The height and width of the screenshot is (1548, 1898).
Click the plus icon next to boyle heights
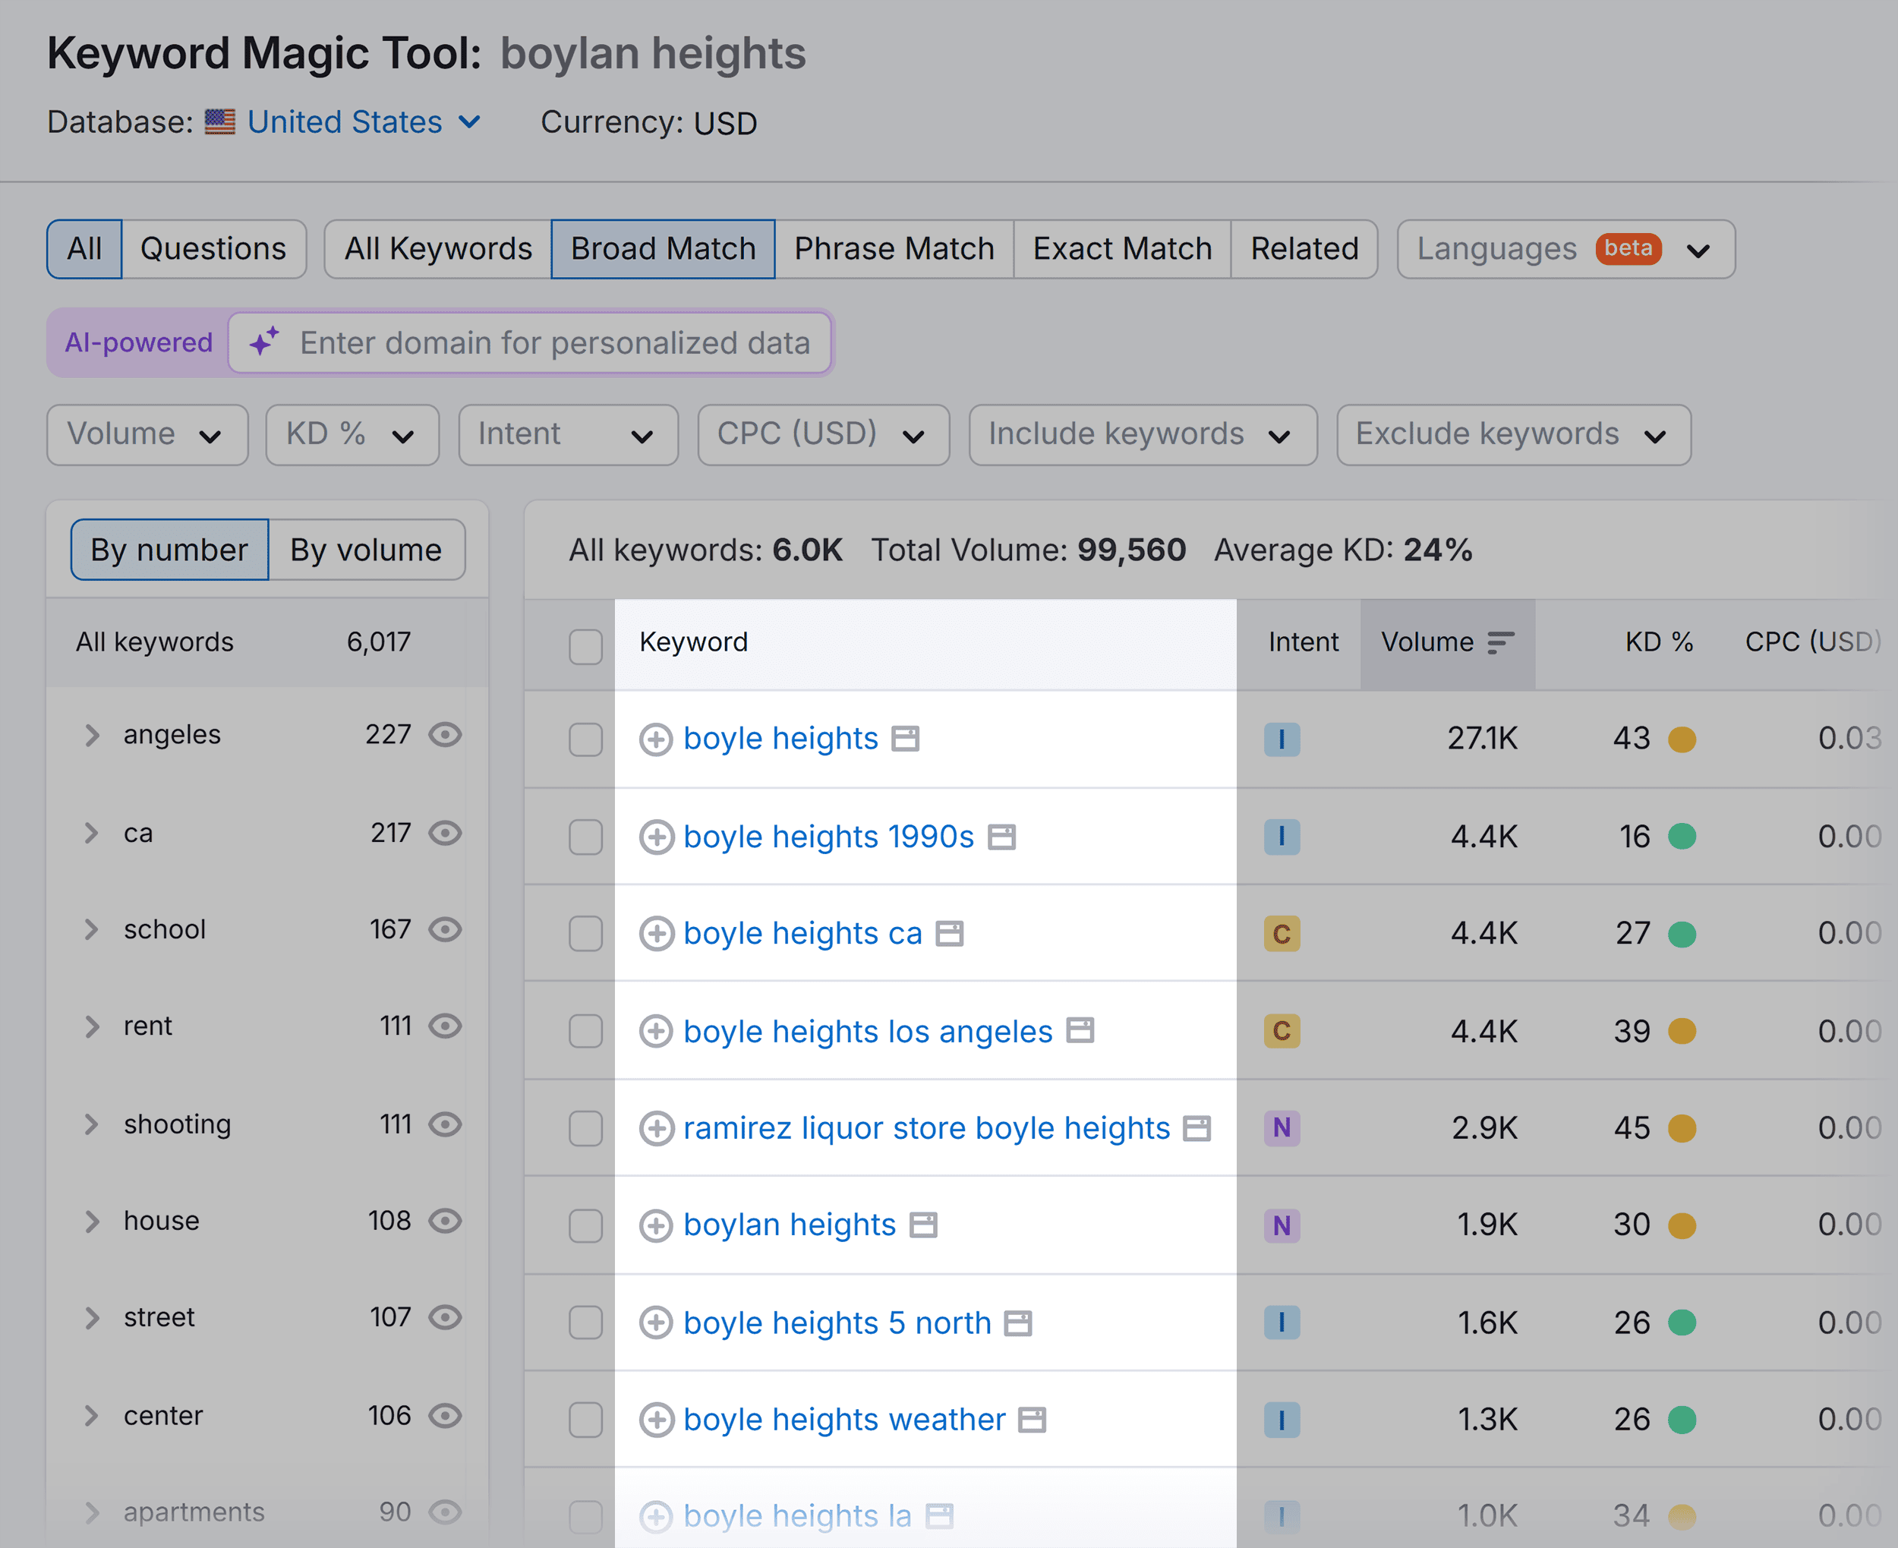coord(656,739)
